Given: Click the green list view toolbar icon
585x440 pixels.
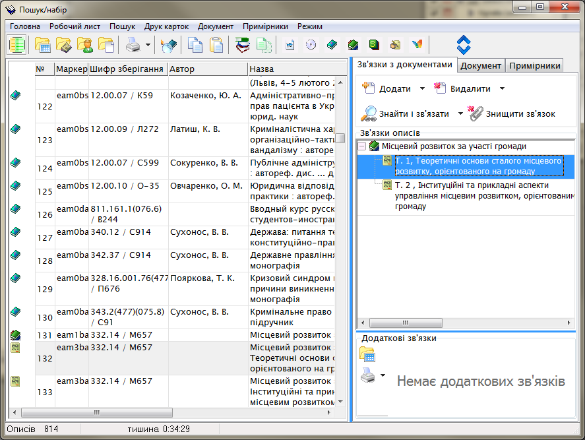Looking at the screenshot, I should [x=17, y=45].
